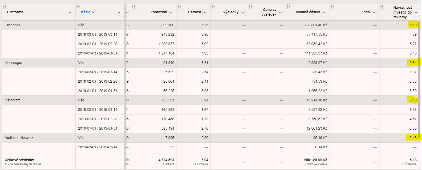Image resolution: width=422 pixels, height=170 pixels.
Task: Open the Měsíc column dropdown
Action: click(119, 12)
